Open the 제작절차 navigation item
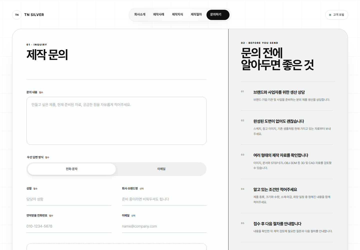 [x=196, y=14]
